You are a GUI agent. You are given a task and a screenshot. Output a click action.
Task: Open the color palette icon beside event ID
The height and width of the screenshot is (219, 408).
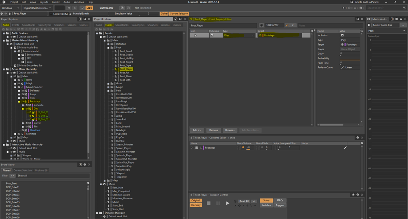pyautogui.click(x=261, y=26)
